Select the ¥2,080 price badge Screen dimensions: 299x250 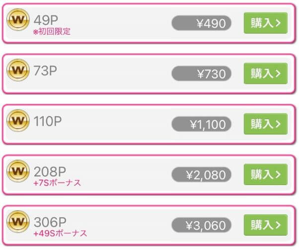coord(201,175)
